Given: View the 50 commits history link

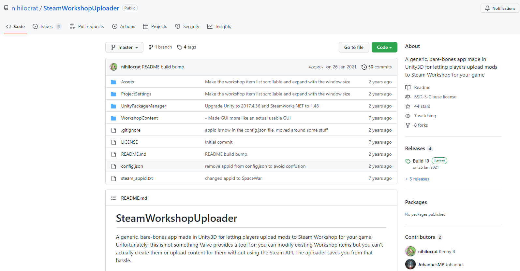Looking at the screenshot, I should tap(377, 67).
